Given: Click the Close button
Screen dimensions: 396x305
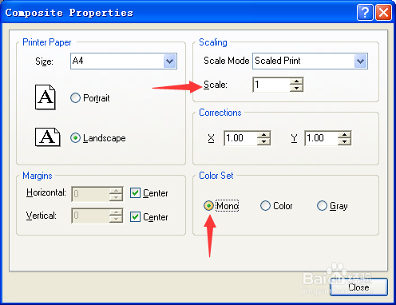Looking at the screenshot, I should coord(358,287).
